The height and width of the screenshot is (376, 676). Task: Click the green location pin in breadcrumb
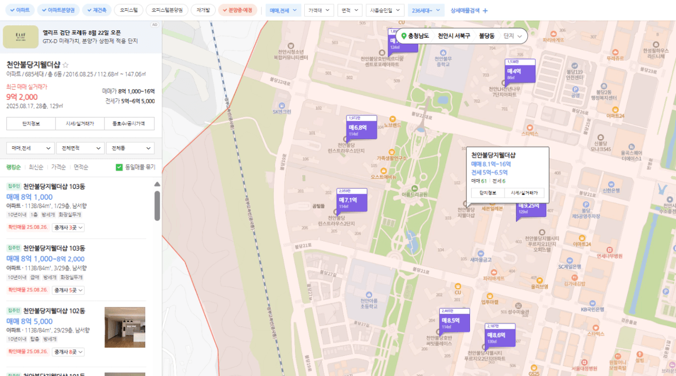(404, 36)
